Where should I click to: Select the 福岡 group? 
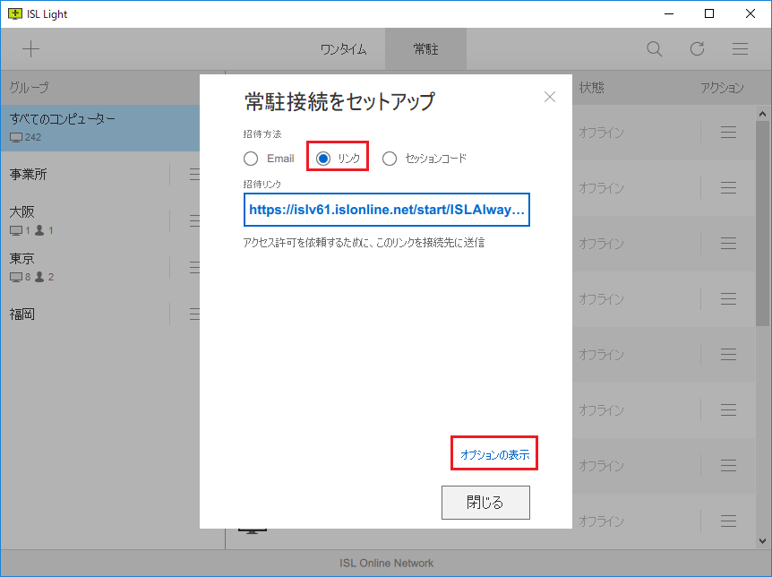85,314
